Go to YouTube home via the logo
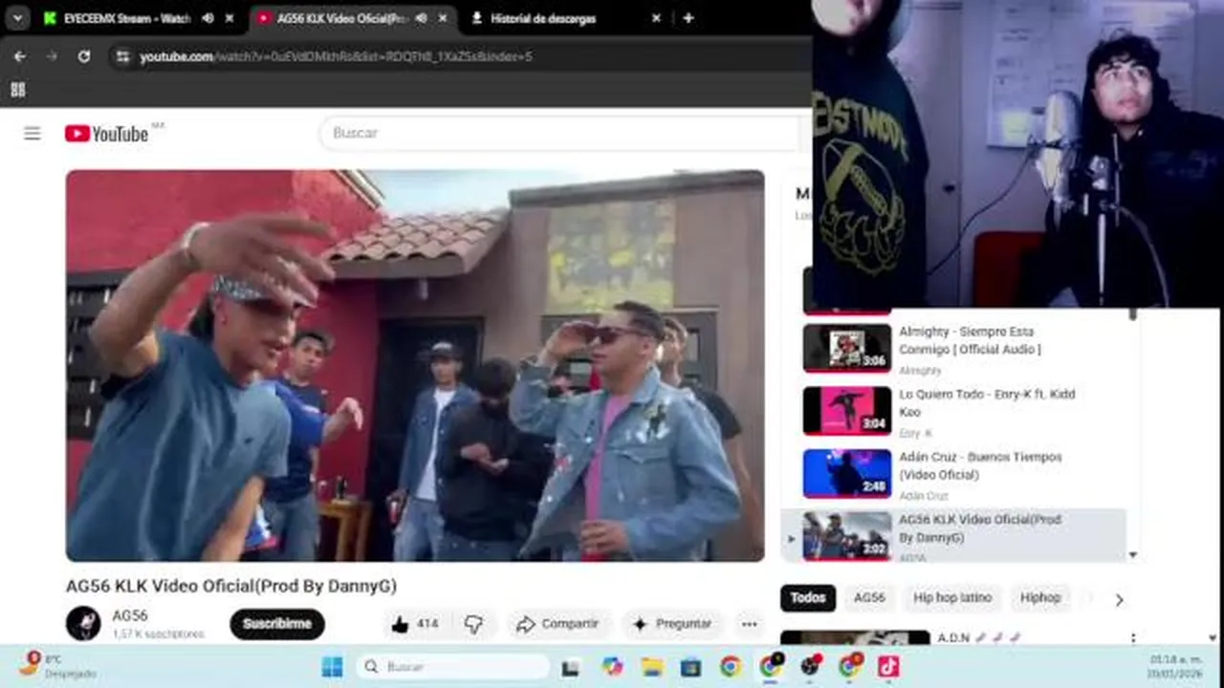 106,134
